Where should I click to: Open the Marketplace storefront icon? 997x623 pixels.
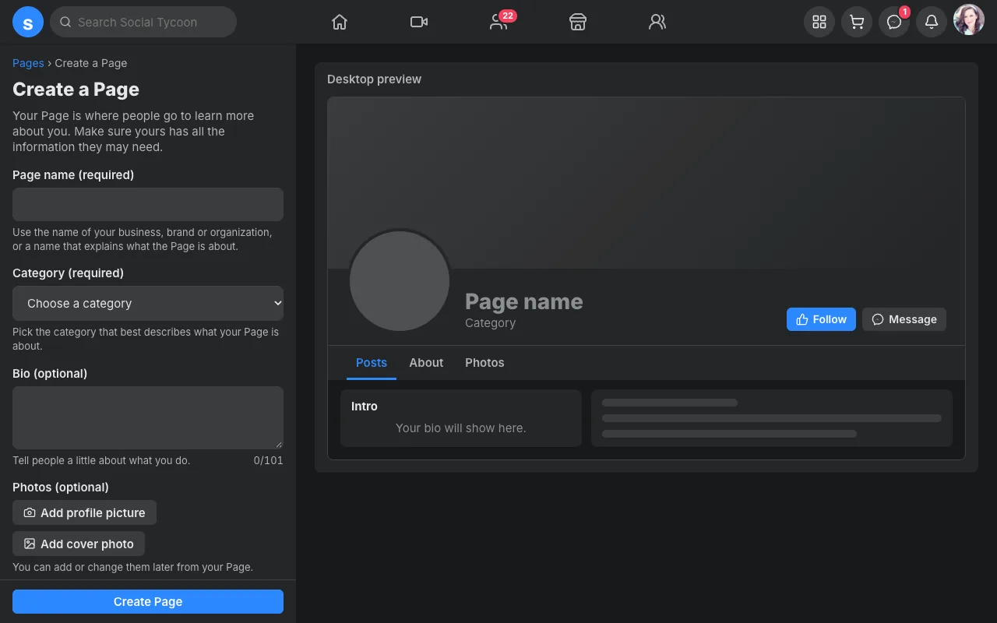(x=577, y=22)
